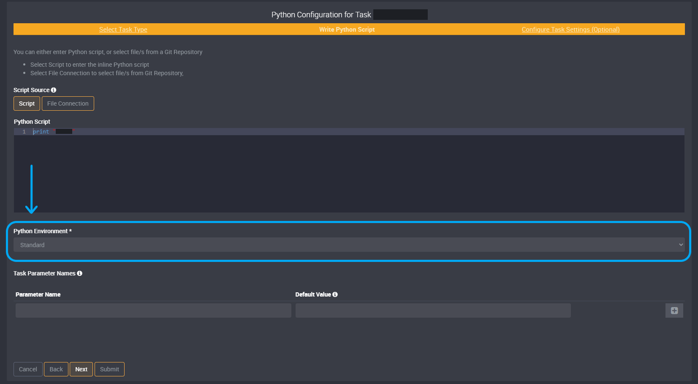
Task: Click the Task Parameter Names label
Action: pos(44,273)
